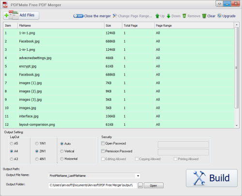This screenshot has width=242, height=196.
Task: Select A3 paper size radio button
Action: click(x=12, y=159)
